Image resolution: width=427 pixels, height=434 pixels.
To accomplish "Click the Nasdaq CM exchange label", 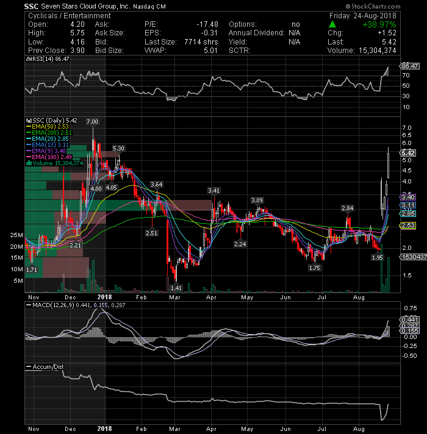I will click(x=149, y=7).
